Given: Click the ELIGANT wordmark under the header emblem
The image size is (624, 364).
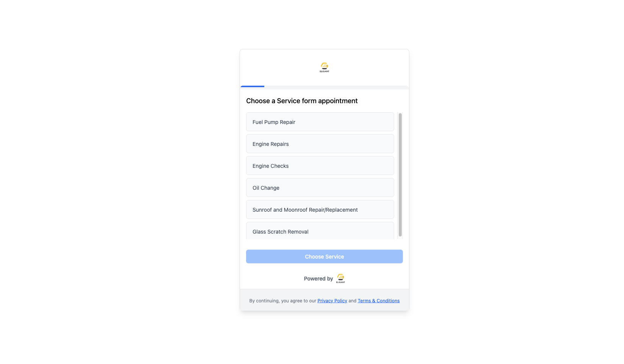Looking at the screenshot, I should [324, 71].
